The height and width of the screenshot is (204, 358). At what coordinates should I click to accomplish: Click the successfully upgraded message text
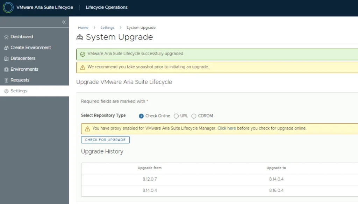coord(136,54)
